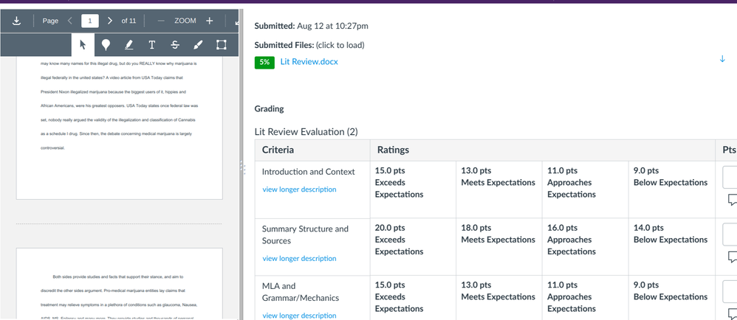Select 9.0 pts Below Expectations for MLA row

672,298
